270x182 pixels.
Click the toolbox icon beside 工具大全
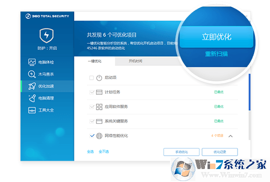coord(32,110)
